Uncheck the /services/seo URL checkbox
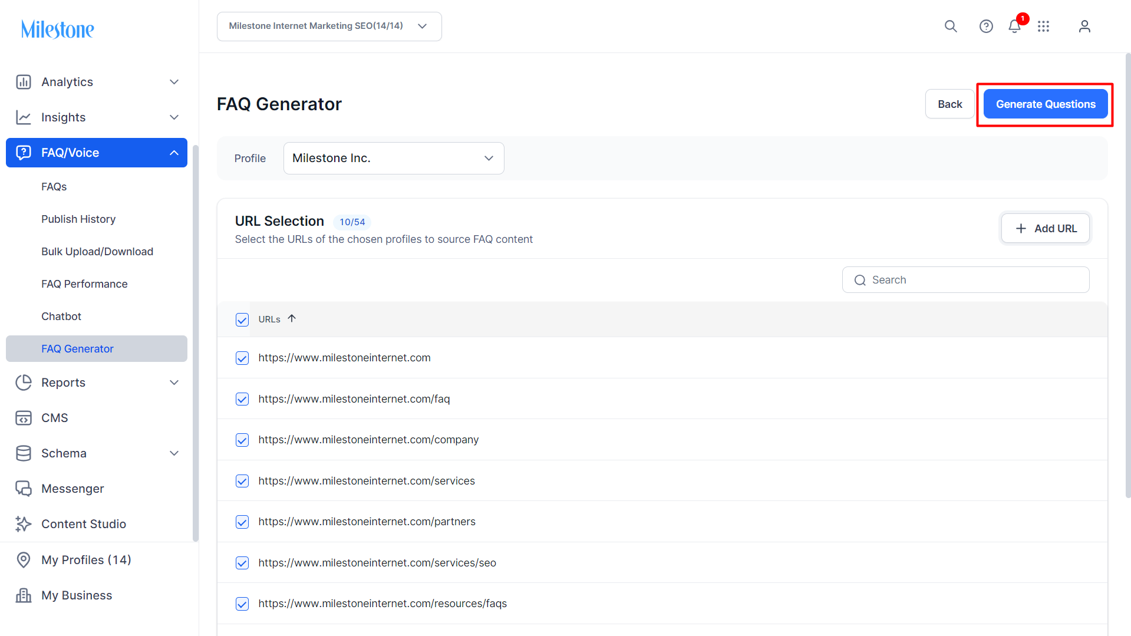Screen dimensions: 1131x636 (242, 563)
